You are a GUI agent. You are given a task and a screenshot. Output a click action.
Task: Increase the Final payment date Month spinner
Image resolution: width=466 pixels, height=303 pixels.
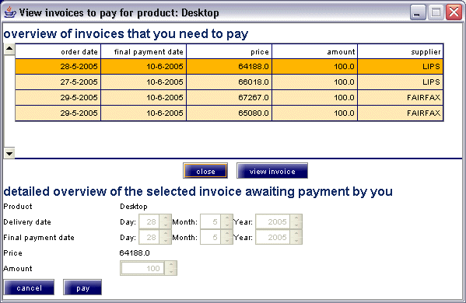point(226,234)
